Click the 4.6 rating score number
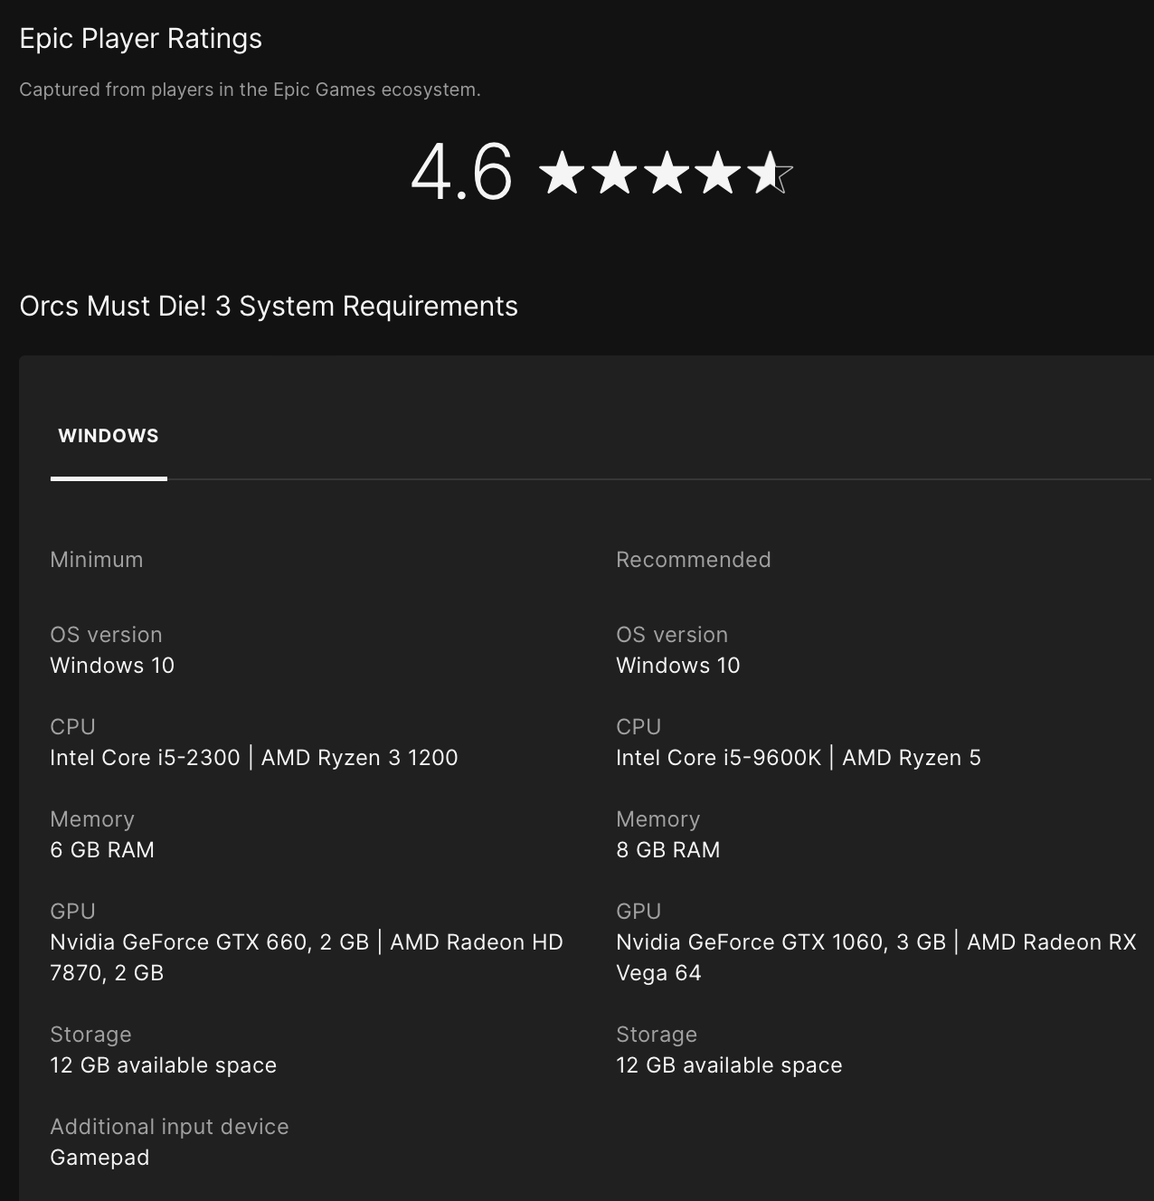Image resolution: width=1154 pixels, height=1201 pixels. coord(461,172)
